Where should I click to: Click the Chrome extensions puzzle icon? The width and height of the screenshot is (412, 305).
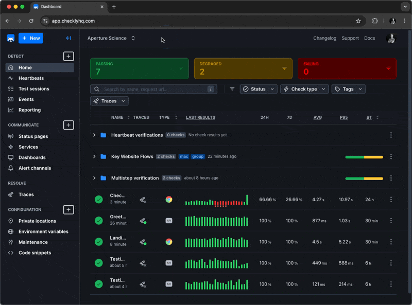375,21
